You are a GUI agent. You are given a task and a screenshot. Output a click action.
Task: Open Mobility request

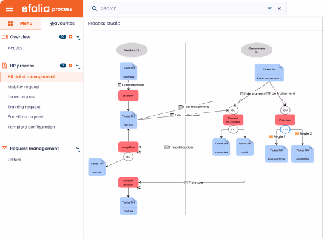point(24,87)
